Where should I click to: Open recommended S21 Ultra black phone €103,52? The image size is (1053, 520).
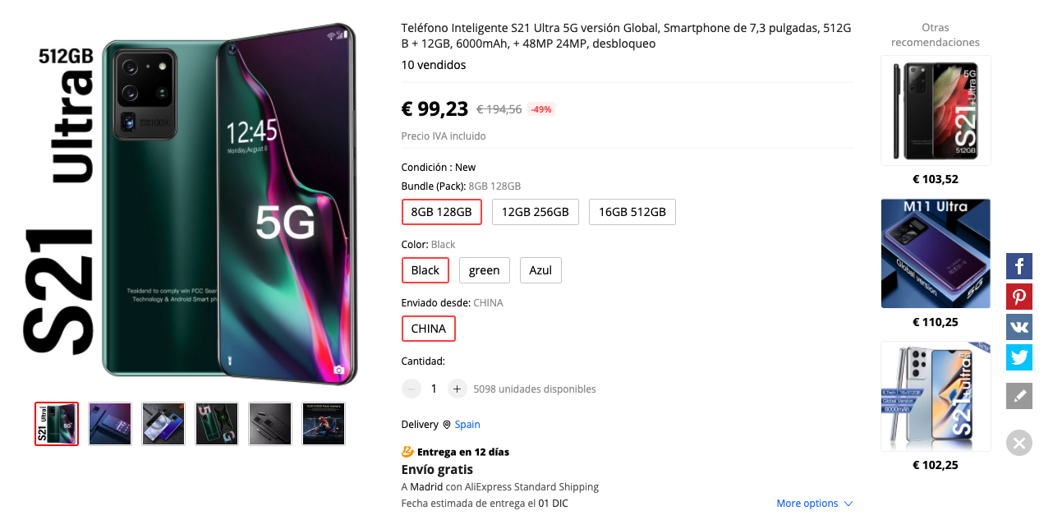936,111
